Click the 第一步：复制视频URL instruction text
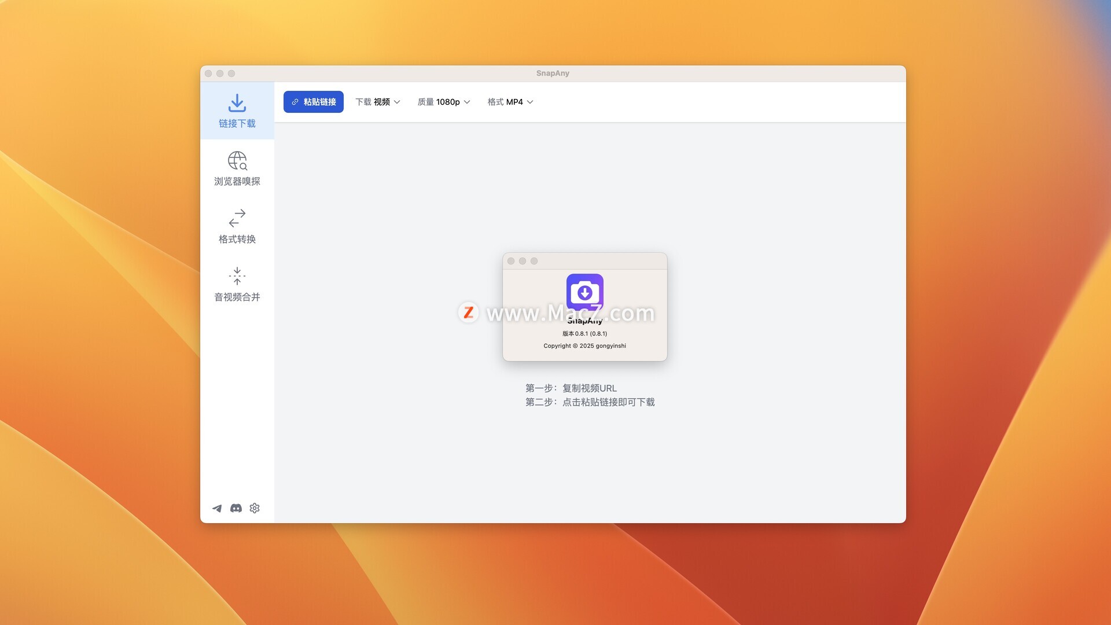Viewport: 1111px width, 625px height. [x=571, y=388]
